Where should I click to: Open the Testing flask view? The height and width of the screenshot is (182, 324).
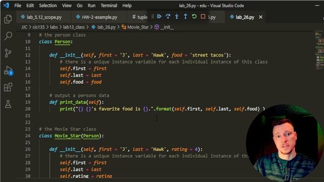pos(8,104)
